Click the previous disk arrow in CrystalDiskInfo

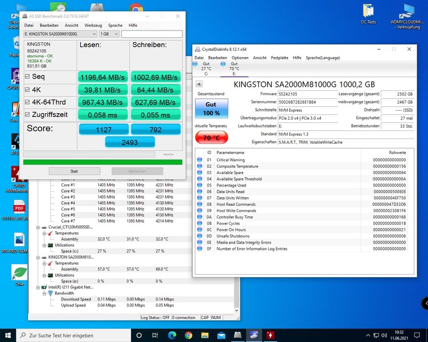[199, 84]
